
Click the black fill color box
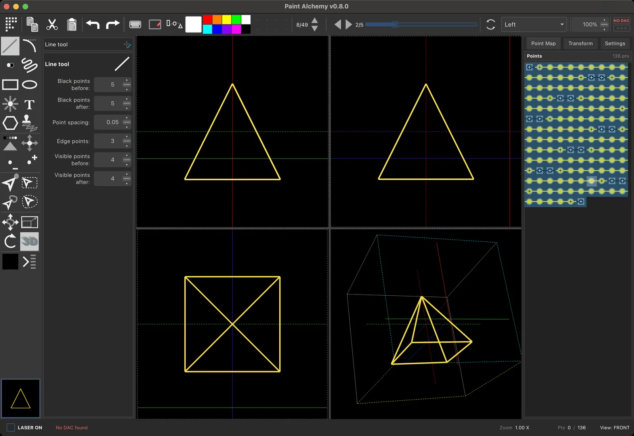point(10,262)
